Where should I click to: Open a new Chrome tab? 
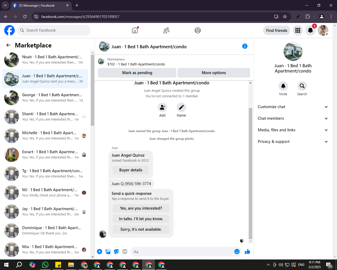click(x=77, y=5)
